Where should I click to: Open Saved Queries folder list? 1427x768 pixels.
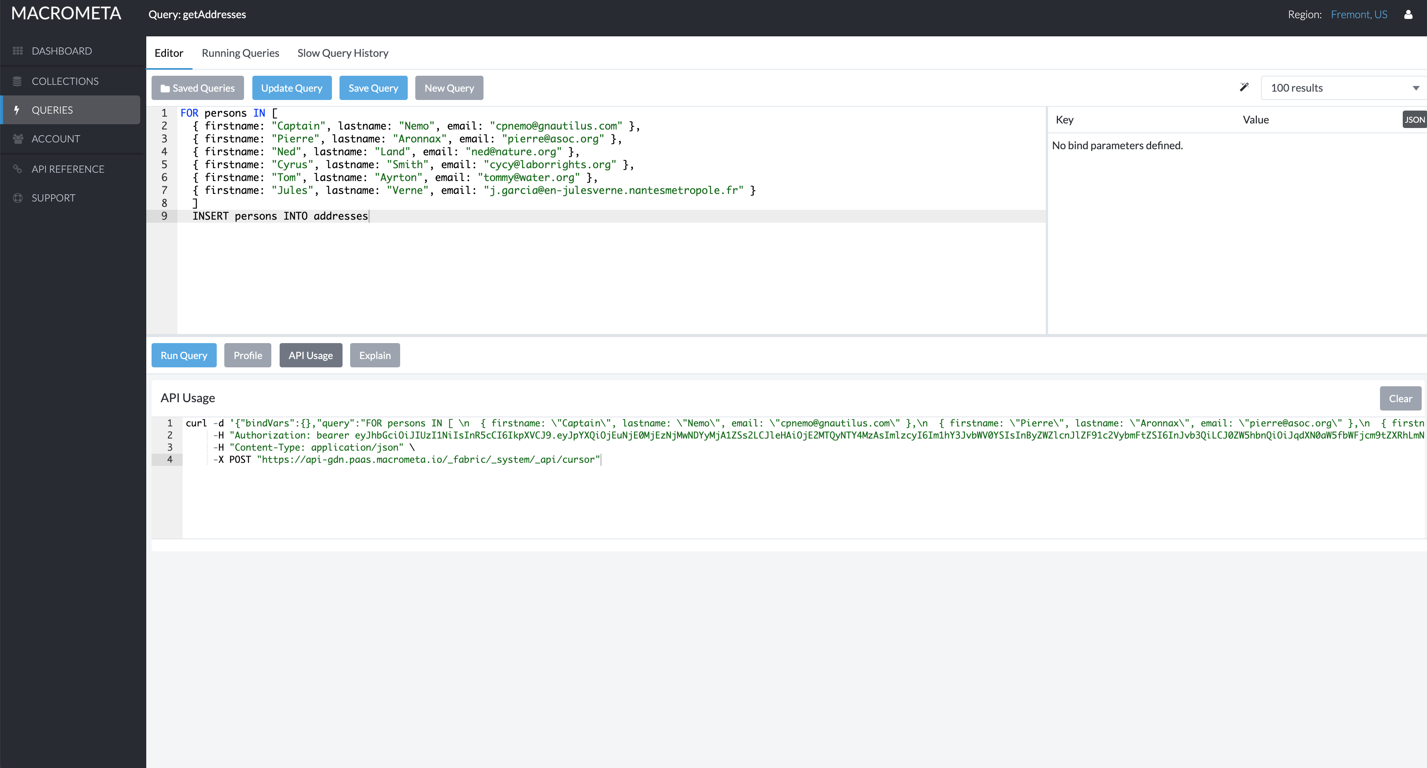tap(198, 88)
